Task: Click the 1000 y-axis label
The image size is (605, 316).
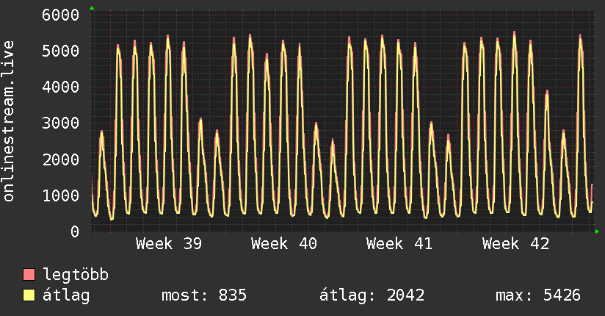Action: tap(61, 195)
